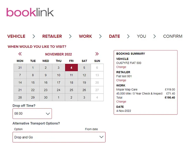Expand the Drop and Go transport dropdown
Screen dimensions: 190x151
coord(59,137)
